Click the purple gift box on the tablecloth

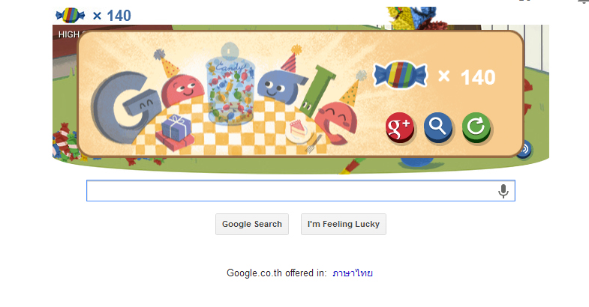176,128
